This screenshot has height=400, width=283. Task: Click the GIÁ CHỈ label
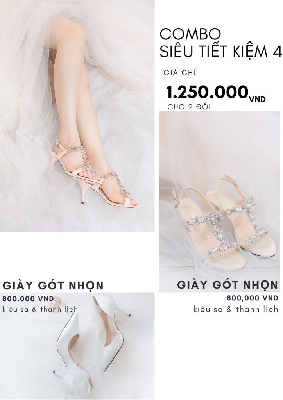tap(180, 73)
